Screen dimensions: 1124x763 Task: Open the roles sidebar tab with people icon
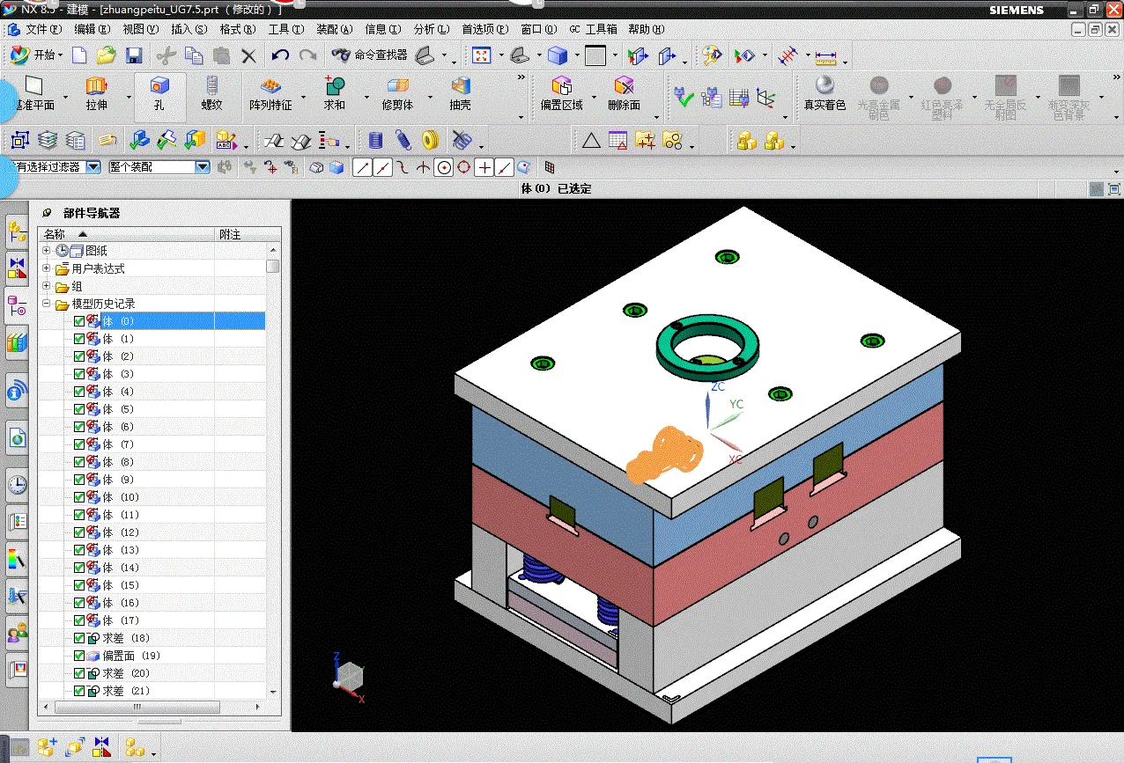coord(17,632)
